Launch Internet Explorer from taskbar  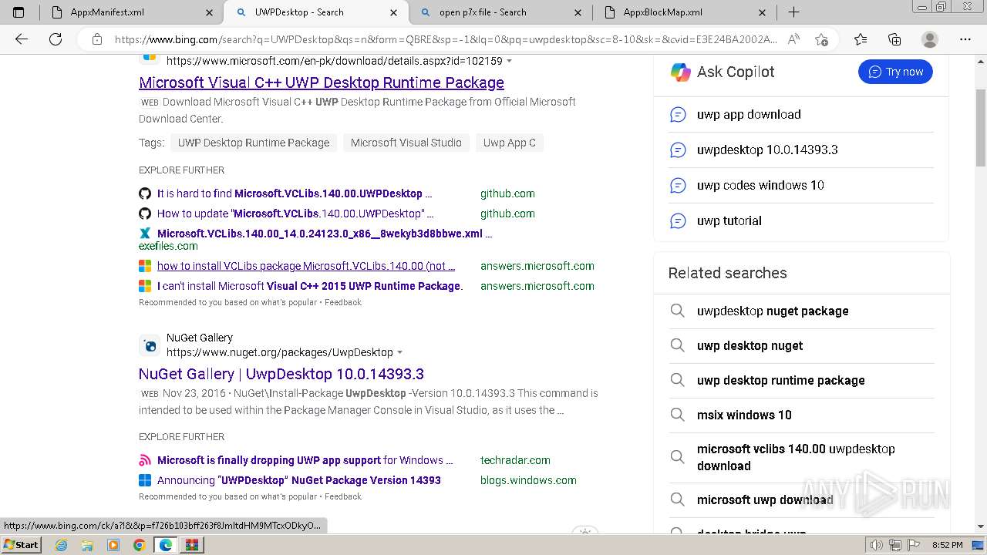[62, 545]
